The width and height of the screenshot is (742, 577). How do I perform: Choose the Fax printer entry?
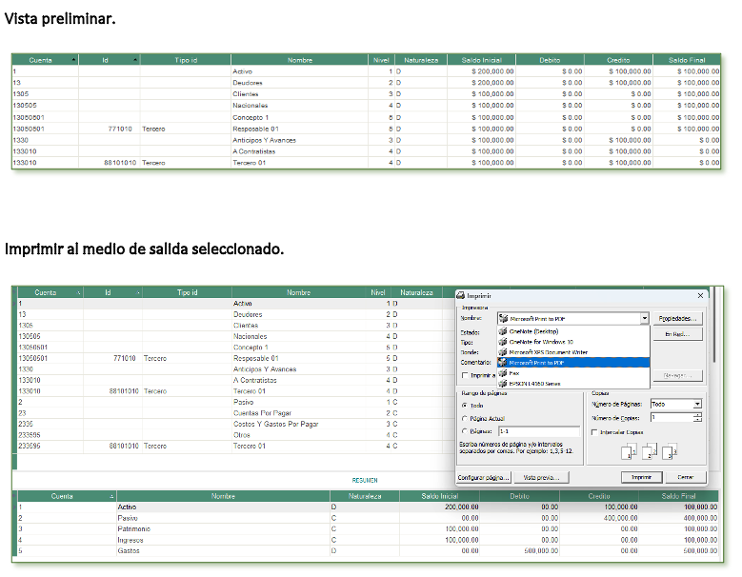pos(515,373)
